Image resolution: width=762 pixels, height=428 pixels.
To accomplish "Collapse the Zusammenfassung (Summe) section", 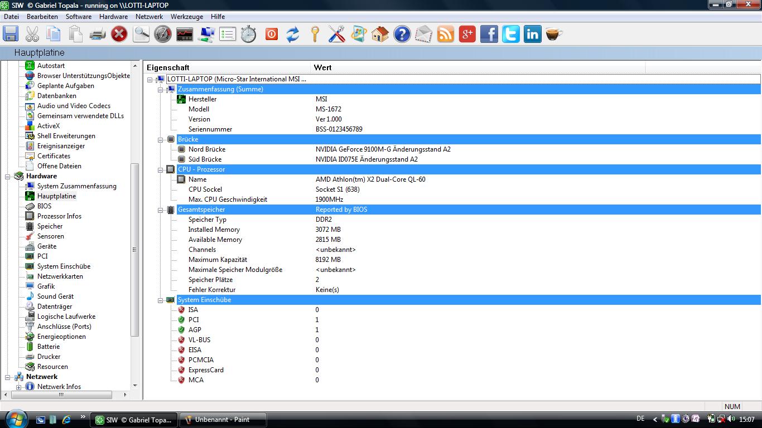I will click(x=161, y=90).
